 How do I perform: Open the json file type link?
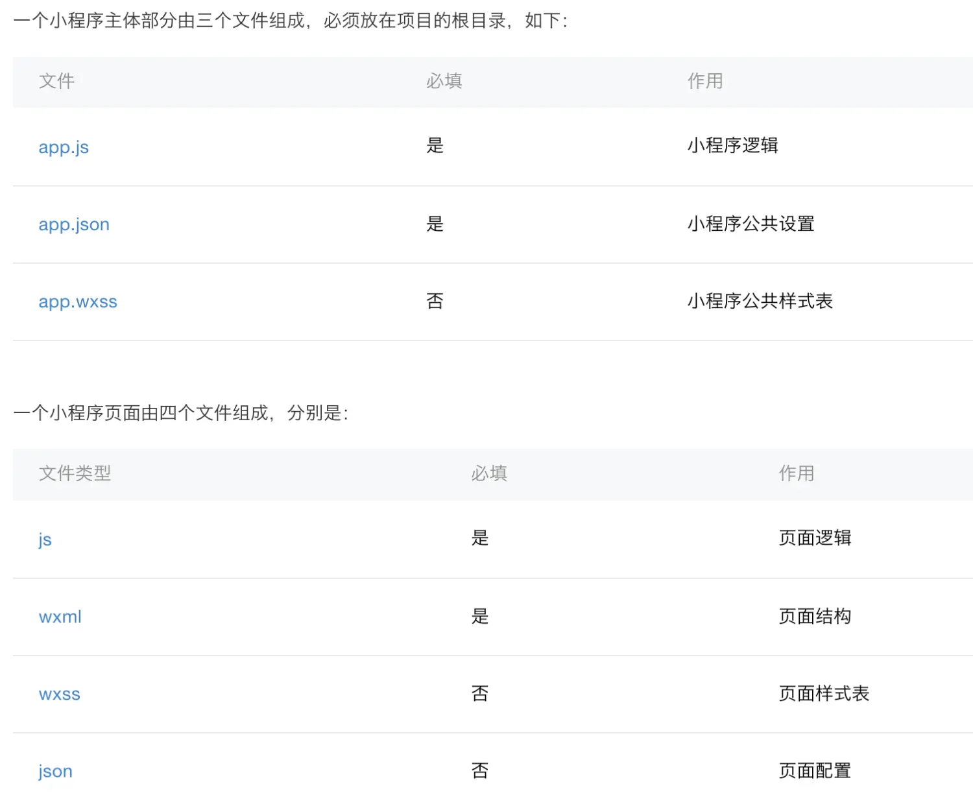tap(55, 771)
